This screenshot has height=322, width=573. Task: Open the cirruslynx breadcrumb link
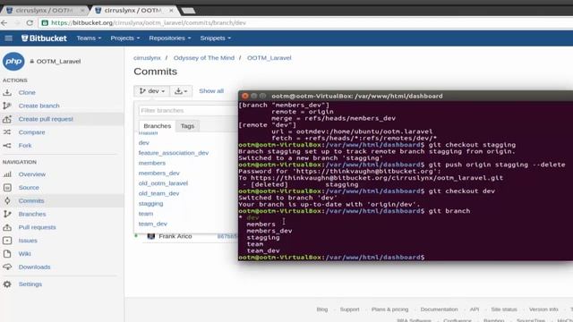[147, 57]
